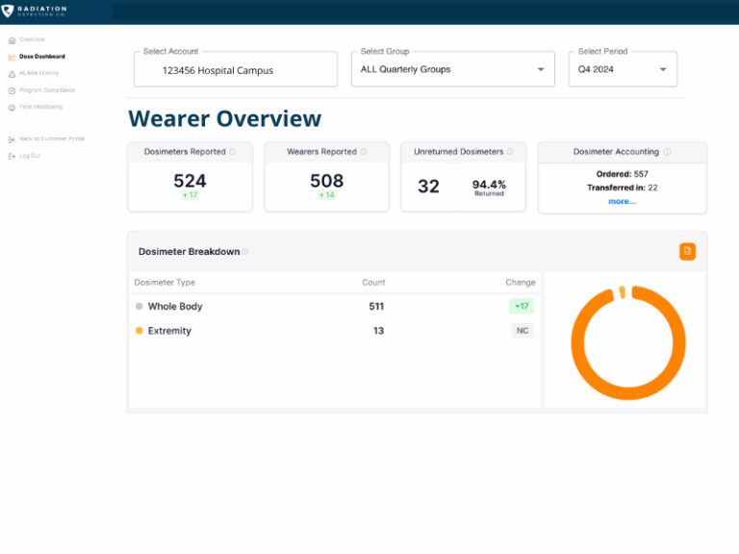Screen dimensions: 739x554
Task: Open Back to Customer Portal menu item
Action: 52,138
